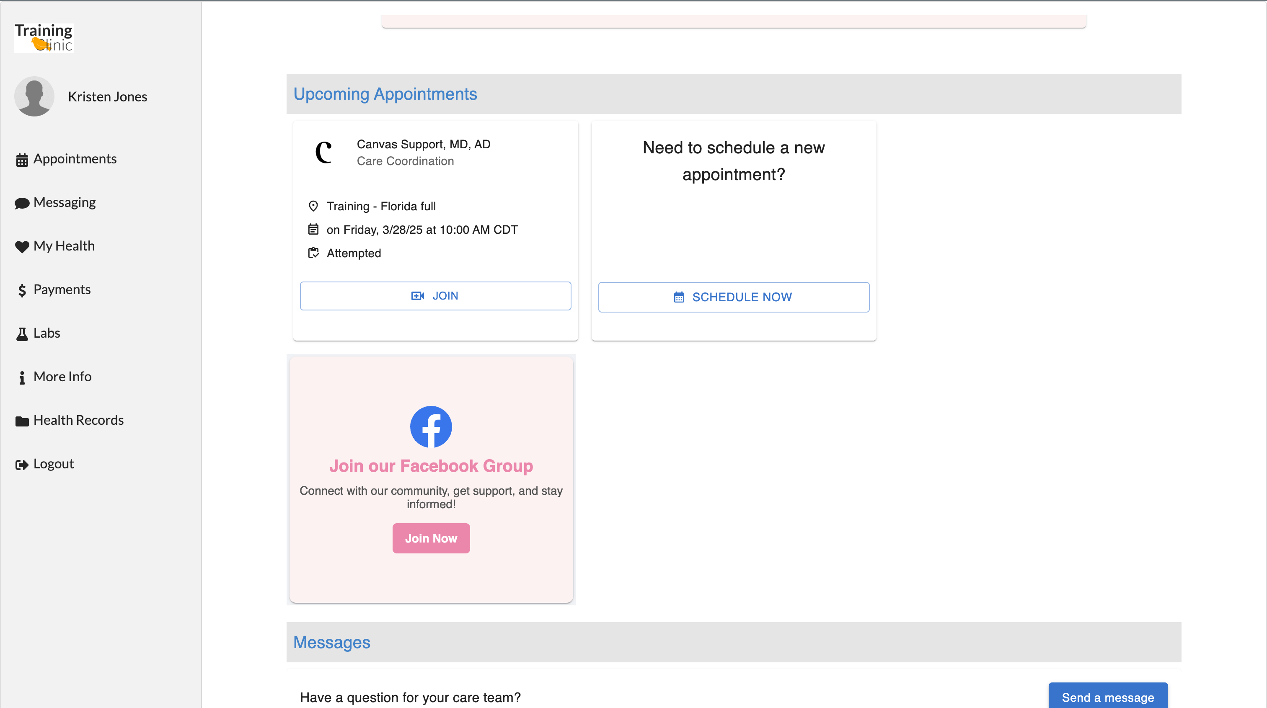
Task: Open the Messaging section
Action: coord(65,202)
